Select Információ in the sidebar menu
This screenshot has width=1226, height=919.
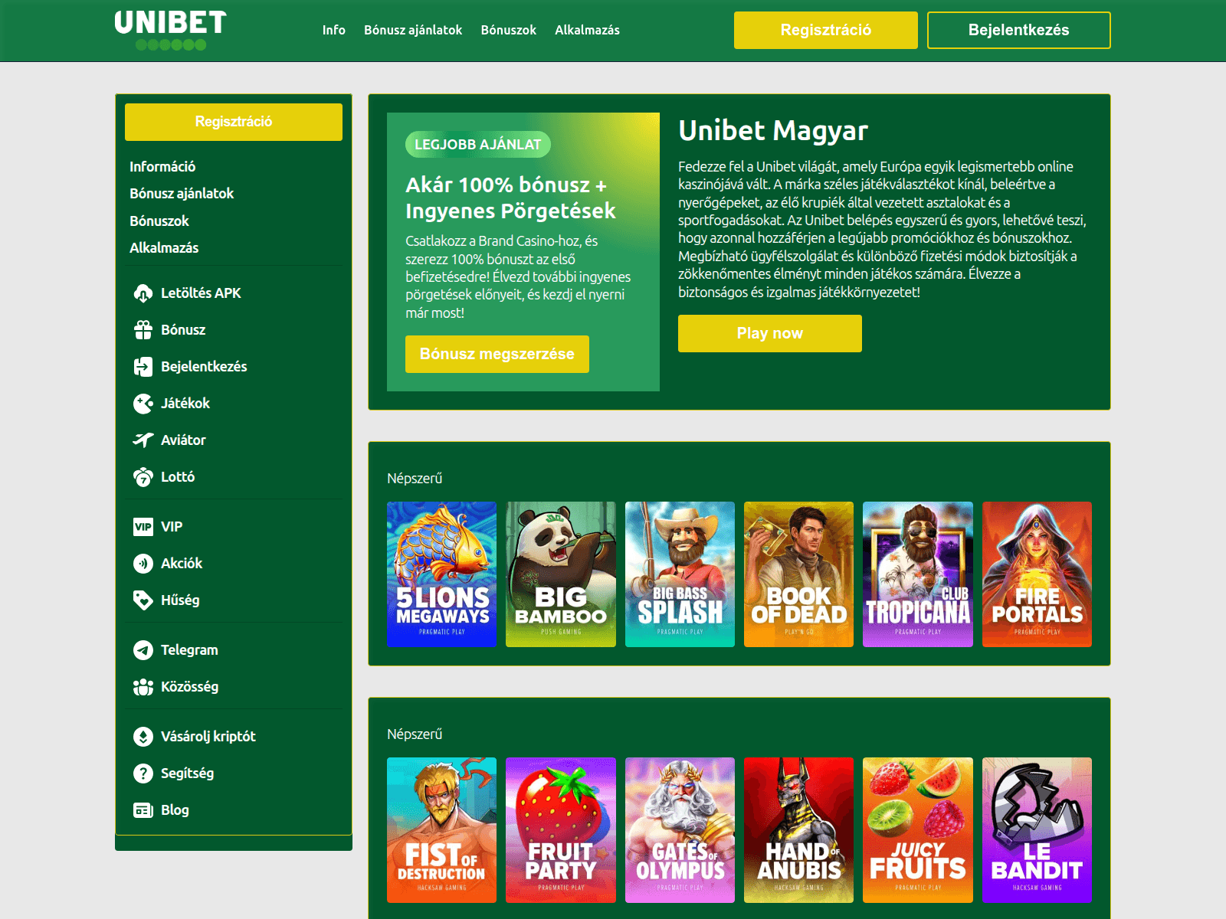[x=162, y=166]
